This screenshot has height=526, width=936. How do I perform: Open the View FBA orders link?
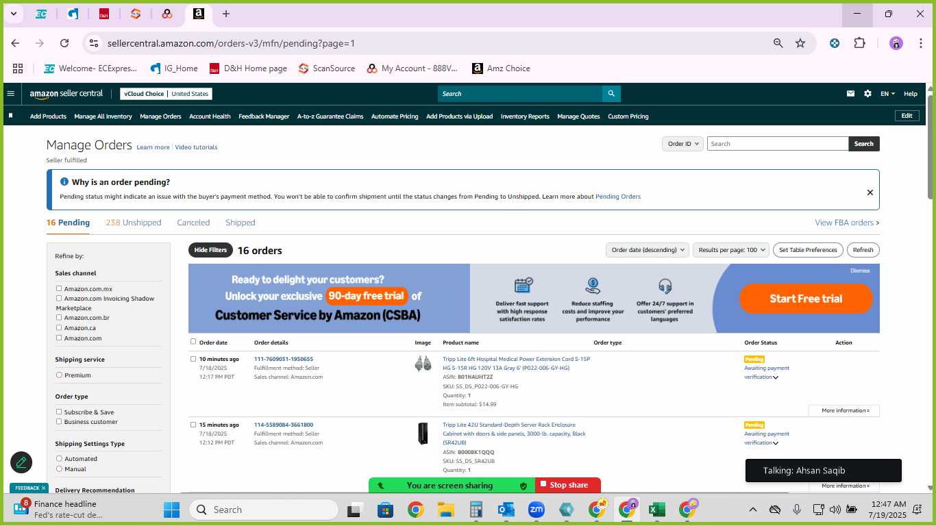coord(847,223)
